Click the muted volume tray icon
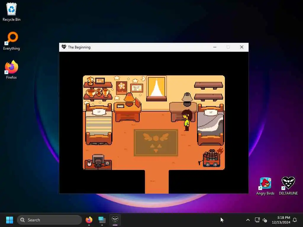Viewport: 303px width, 227px height. click(x=265, y=220)
